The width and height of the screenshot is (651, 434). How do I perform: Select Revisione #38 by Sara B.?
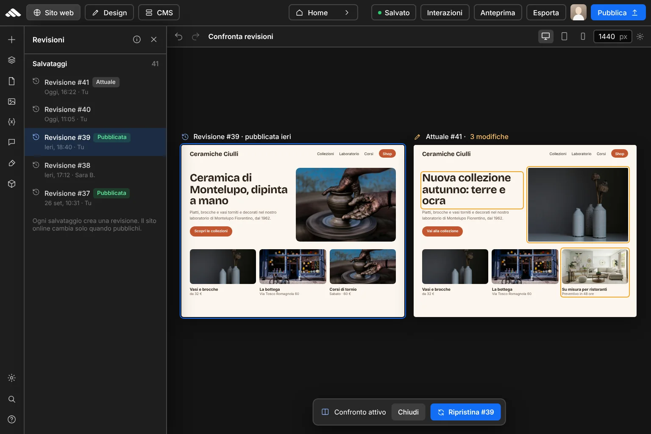(95, 170)
